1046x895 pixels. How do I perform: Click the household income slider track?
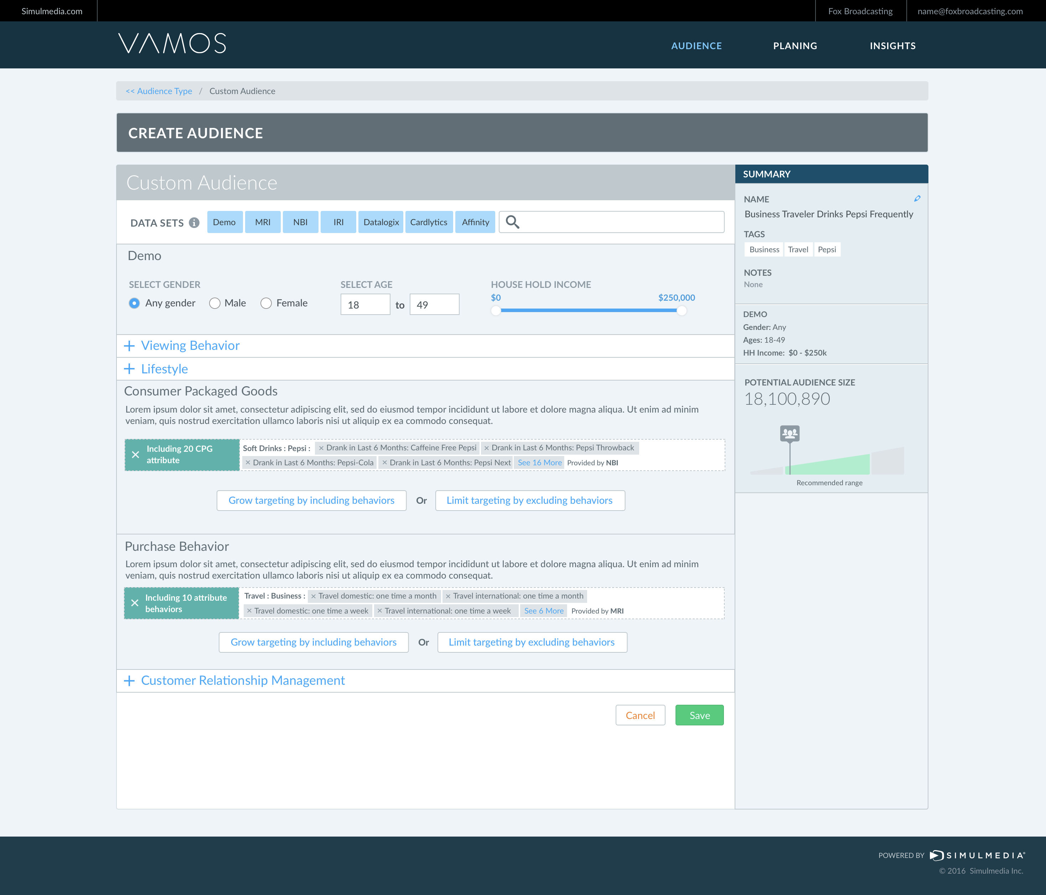tap(589, 310)
